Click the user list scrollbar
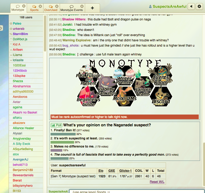 click(x=45, y=33)
